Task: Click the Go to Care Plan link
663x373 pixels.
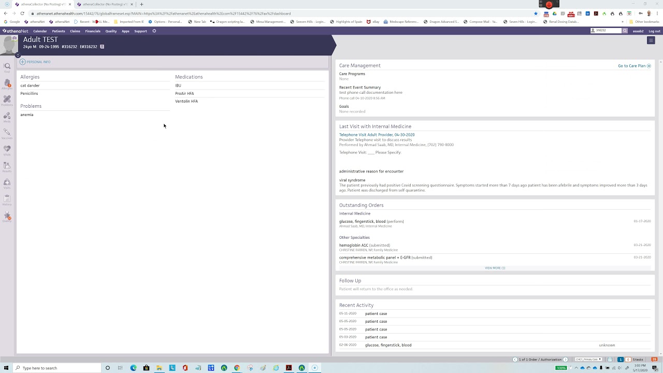Action: (635, 66)
